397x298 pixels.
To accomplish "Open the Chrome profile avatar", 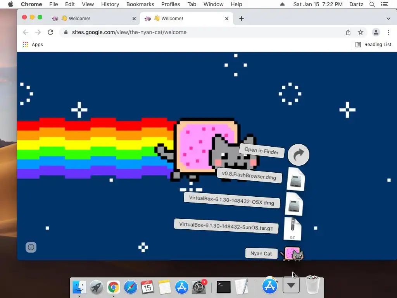I will tap(376, 32).
